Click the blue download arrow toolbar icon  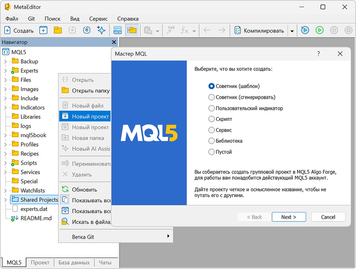tap(87, 30)
